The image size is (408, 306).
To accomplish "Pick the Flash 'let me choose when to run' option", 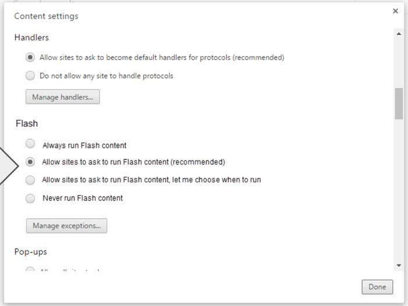I will (x=30, y=180).
